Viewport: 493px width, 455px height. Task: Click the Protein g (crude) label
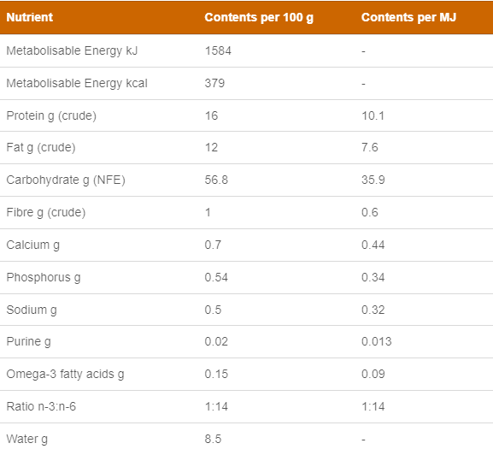(x=51, y=115)
